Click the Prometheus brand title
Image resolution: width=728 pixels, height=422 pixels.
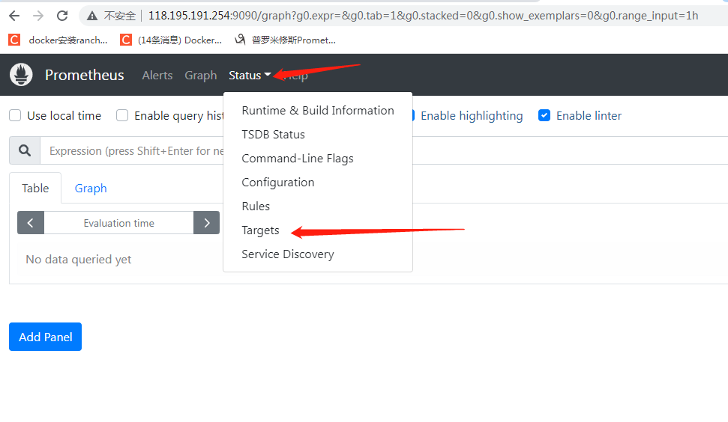85,75
